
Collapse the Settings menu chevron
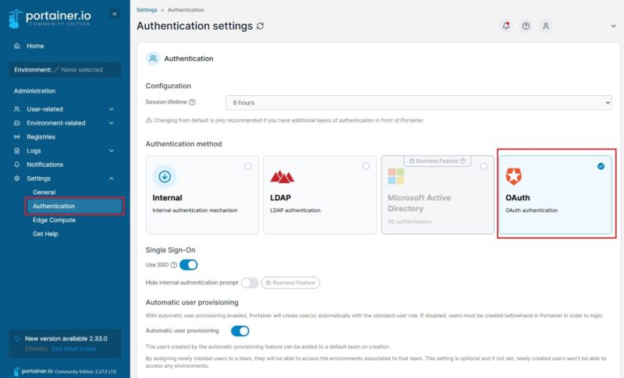click(112, 178)
